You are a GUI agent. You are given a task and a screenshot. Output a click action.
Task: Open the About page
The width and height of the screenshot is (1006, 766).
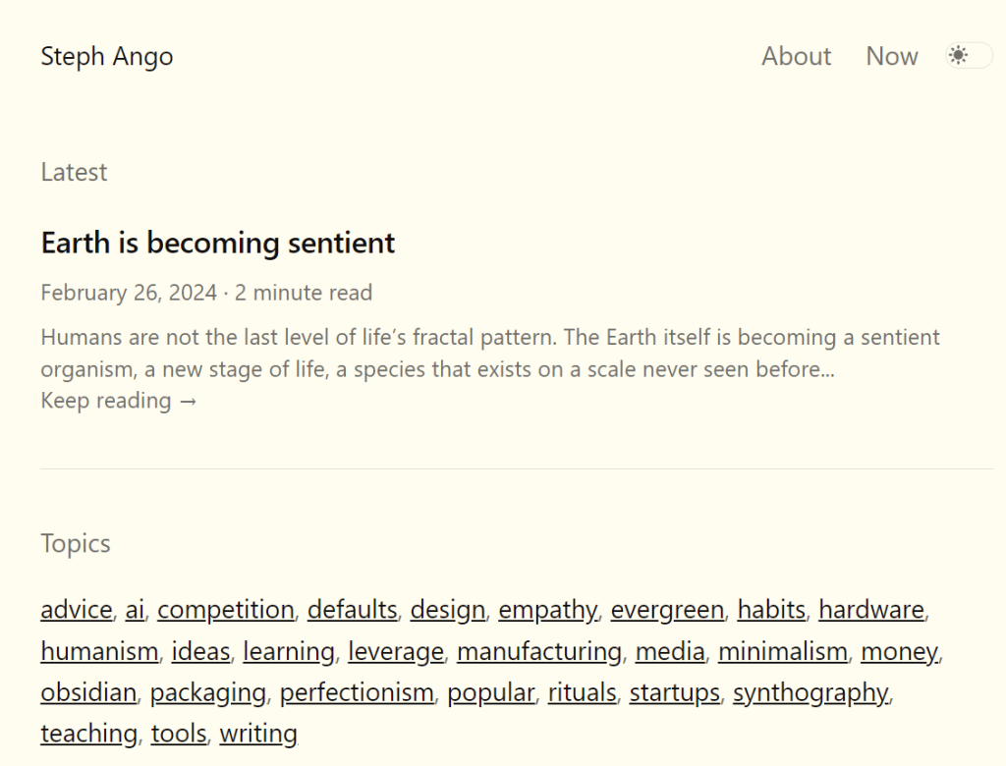[x=796, y=56]
